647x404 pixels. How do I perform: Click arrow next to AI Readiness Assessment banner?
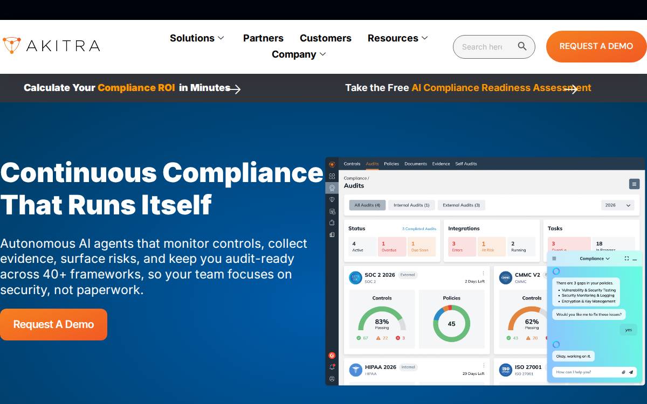point(571,89)
